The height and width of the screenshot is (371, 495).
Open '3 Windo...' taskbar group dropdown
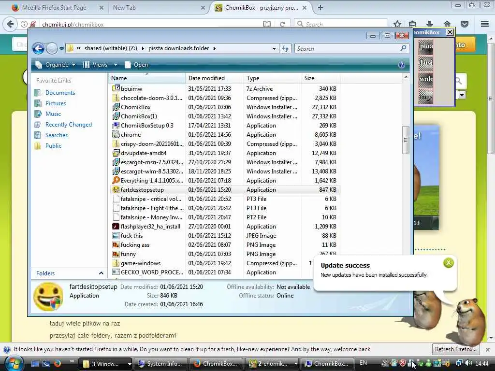(x=129, y=364)
